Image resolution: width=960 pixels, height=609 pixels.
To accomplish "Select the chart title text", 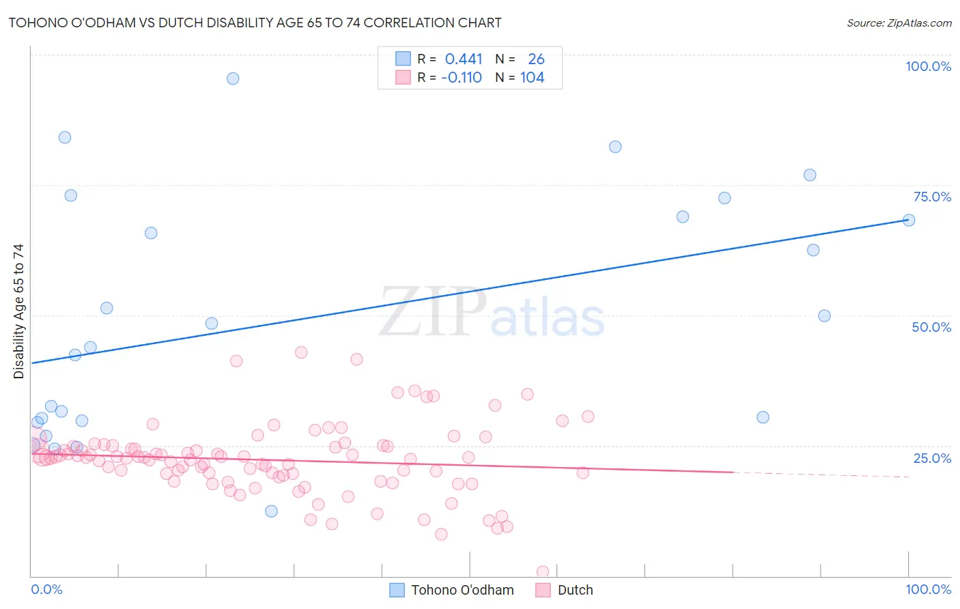I will (x=255, y=23).
